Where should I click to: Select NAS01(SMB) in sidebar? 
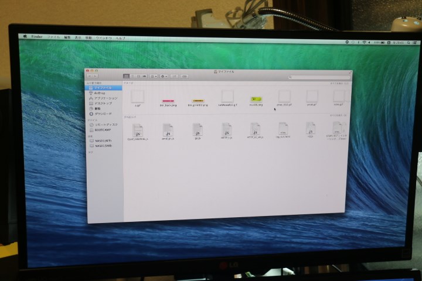(x=104, y=146)
